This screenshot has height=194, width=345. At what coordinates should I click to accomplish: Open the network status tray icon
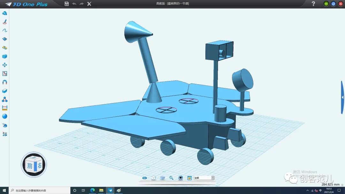pos(312,190)
